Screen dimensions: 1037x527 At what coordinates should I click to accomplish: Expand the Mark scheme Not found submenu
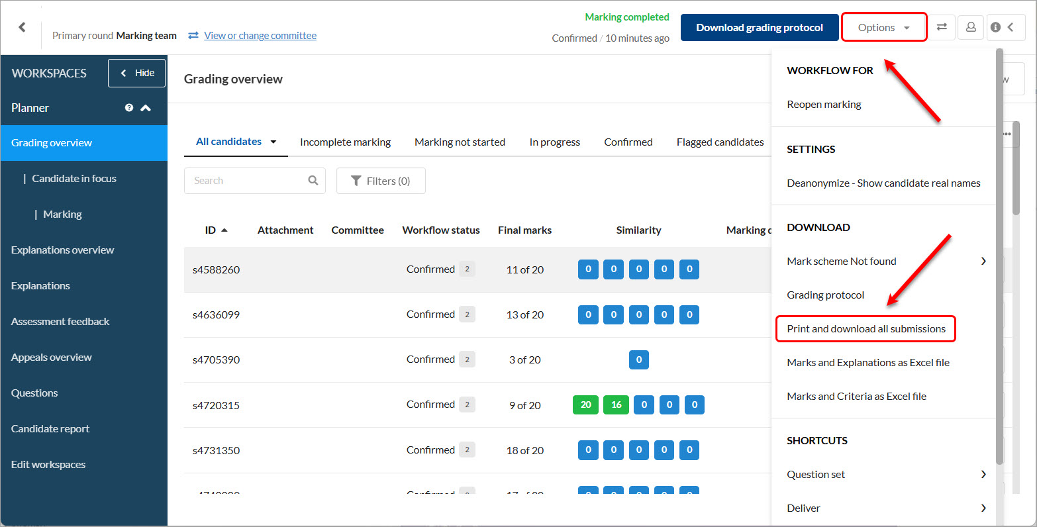click(x=983, y=262)
